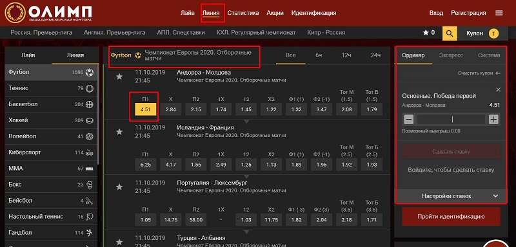Favorite the Андорра - Молдова match star

tap(119, 77)
